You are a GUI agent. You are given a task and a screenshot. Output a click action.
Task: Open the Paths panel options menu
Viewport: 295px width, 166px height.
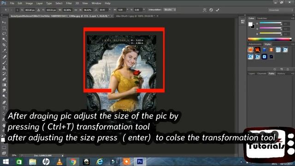click(293, 74)
